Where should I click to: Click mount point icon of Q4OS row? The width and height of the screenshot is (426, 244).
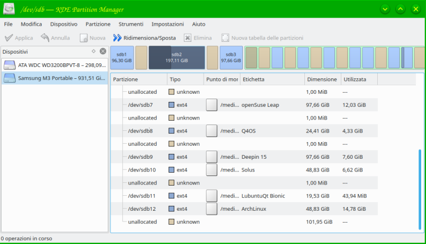point(212,131)
